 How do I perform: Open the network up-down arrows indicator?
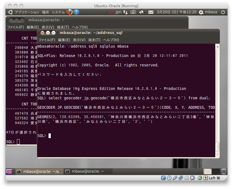125,12
